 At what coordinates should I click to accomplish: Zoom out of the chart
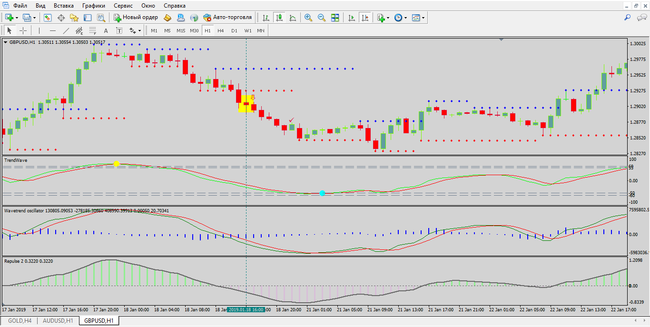(322, 18)
